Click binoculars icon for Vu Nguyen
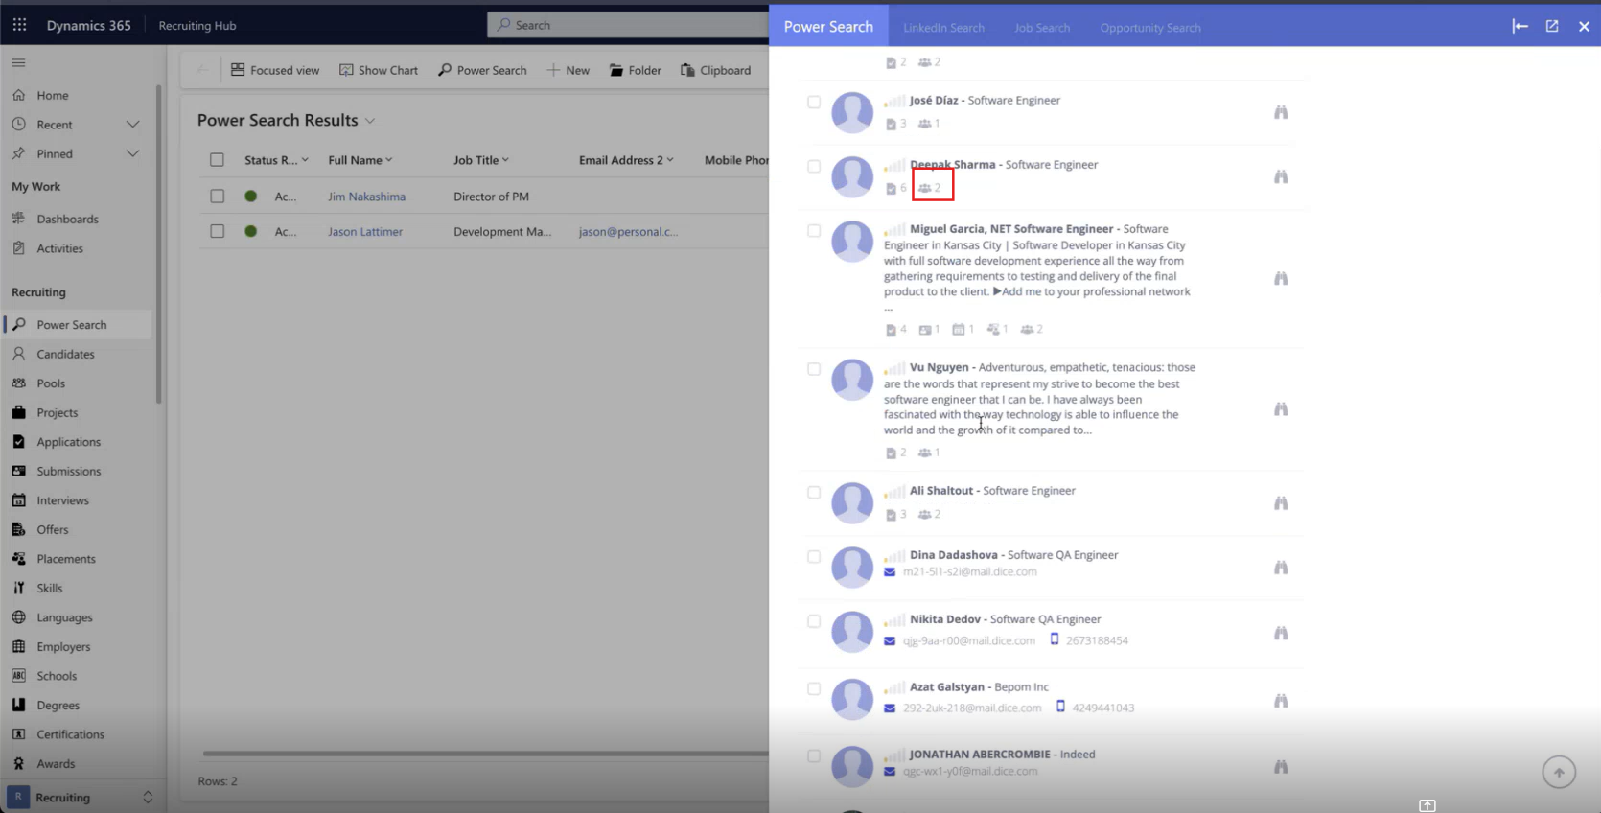 [1280, 408]
